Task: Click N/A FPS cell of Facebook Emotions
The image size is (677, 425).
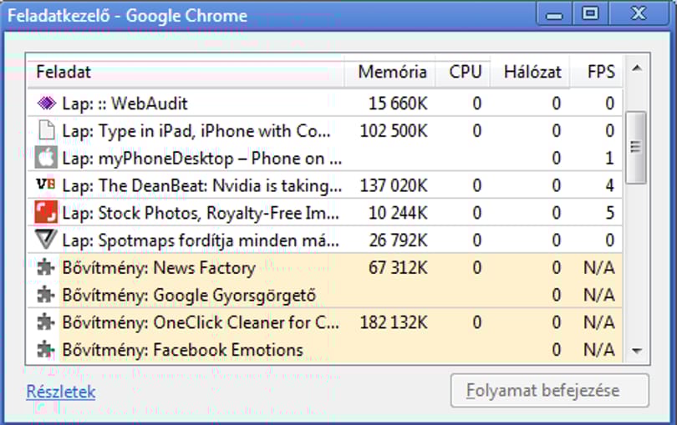Action: (x=598, y=350)
